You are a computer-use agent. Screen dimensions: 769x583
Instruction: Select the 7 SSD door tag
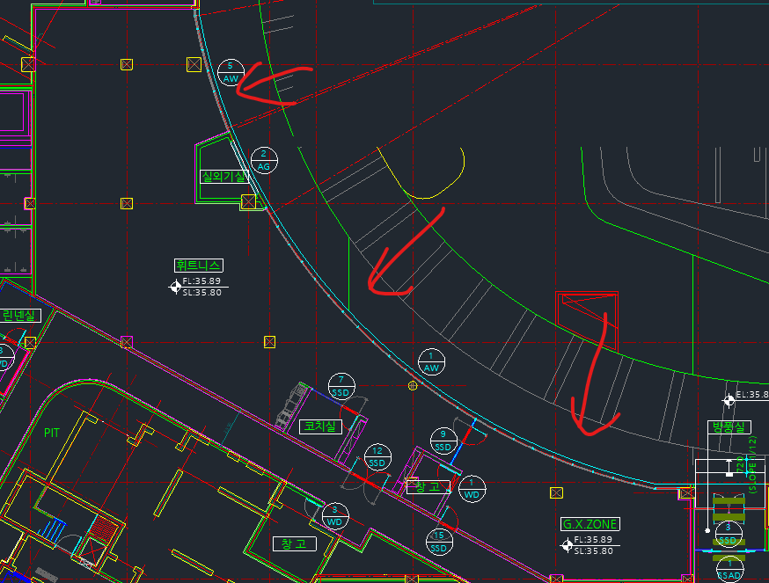coord(341,385)
